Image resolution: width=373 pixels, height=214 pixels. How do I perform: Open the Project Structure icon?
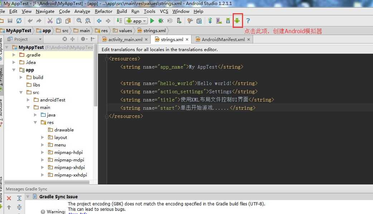click(199, 21)
